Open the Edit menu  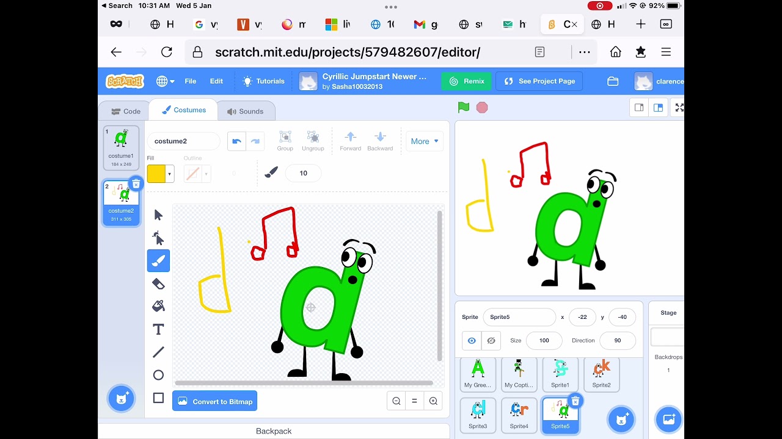pos(216,81)
